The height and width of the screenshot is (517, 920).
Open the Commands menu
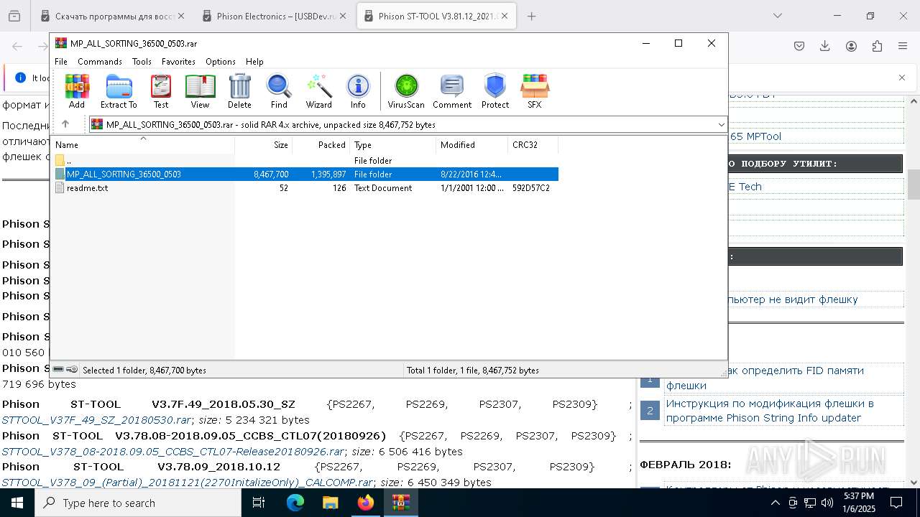point(100,62)
